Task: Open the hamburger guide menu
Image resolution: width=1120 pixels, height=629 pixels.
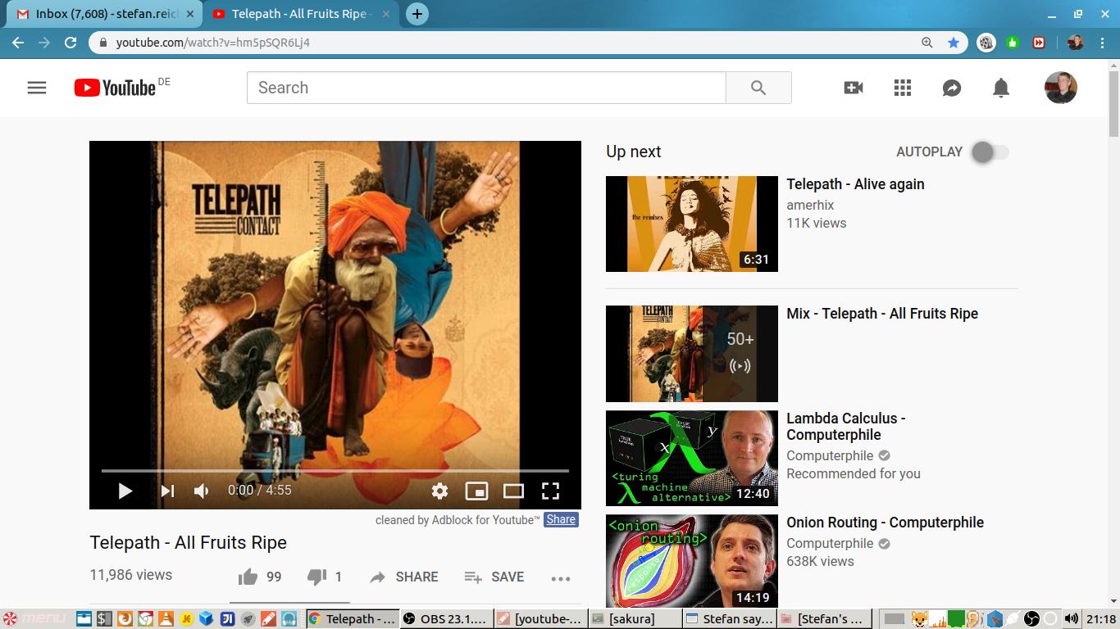Action: pyautogui.click(x=37, y=88)
